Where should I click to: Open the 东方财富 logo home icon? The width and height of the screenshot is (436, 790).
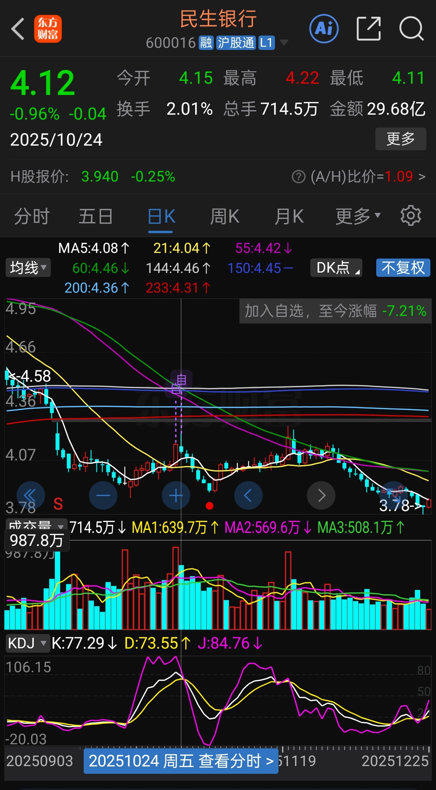pyautogui.click(x=48, y=29)
